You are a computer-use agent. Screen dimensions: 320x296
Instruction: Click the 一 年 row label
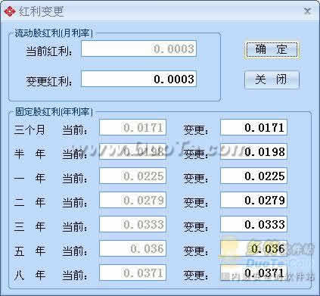pos(30,178)
